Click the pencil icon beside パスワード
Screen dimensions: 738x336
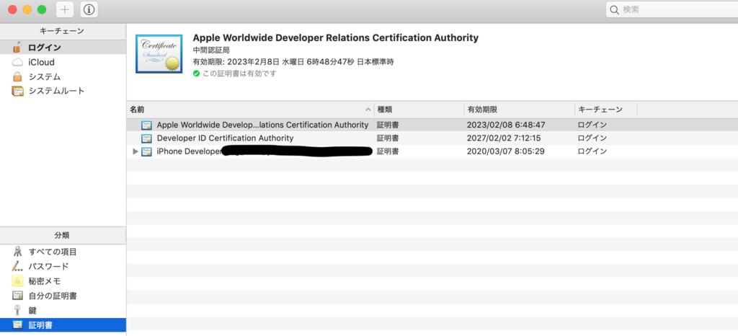(17, 266)
